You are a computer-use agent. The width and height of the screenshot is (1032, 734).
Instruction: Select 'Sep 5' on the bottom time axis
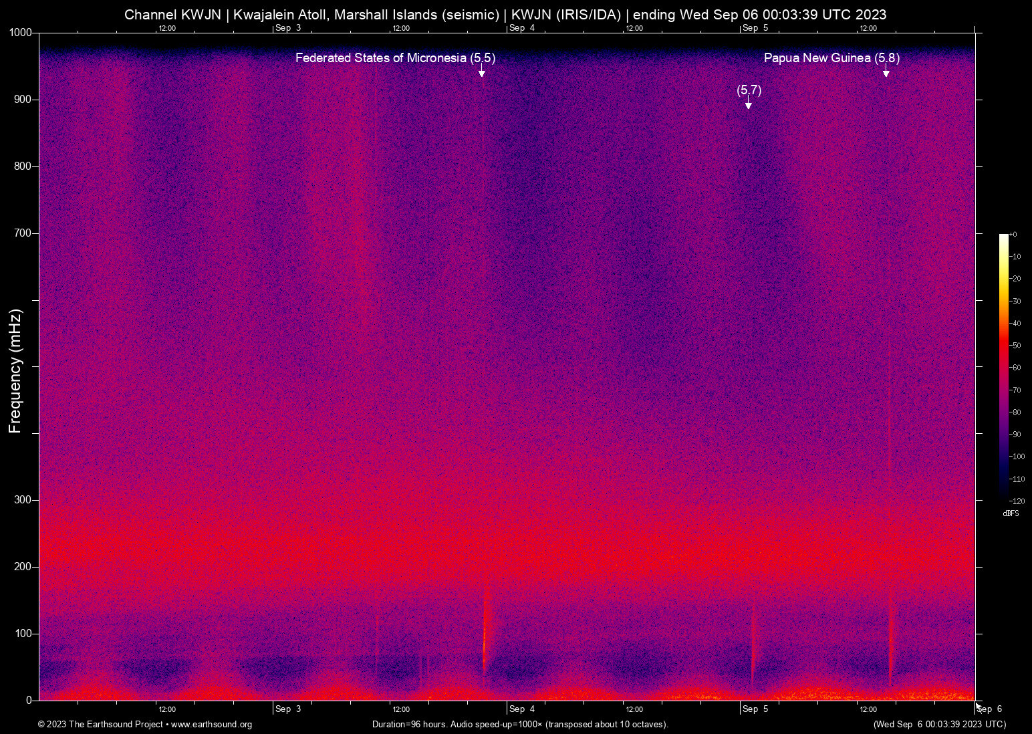(x=756, y=709)
